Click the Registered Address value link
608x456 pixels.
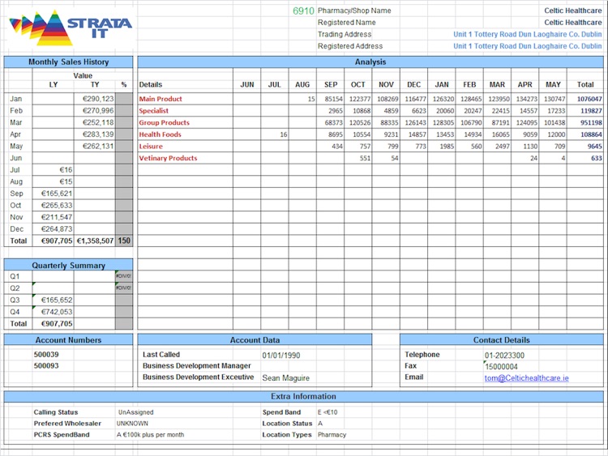[x=527, y=46]
